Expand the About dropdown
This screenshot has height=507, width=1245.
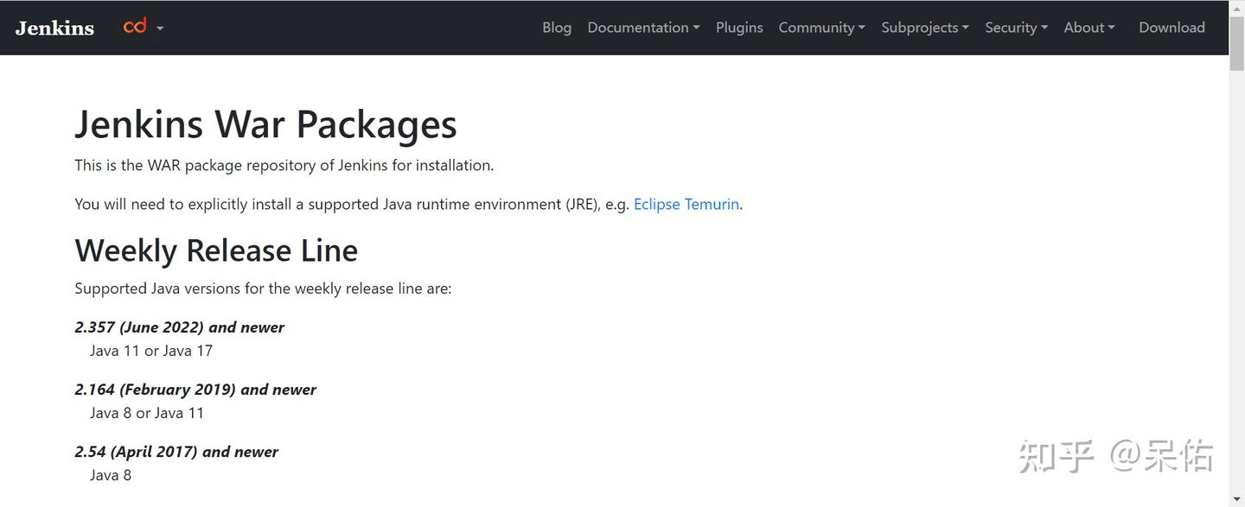click(x=1089, y=27)
